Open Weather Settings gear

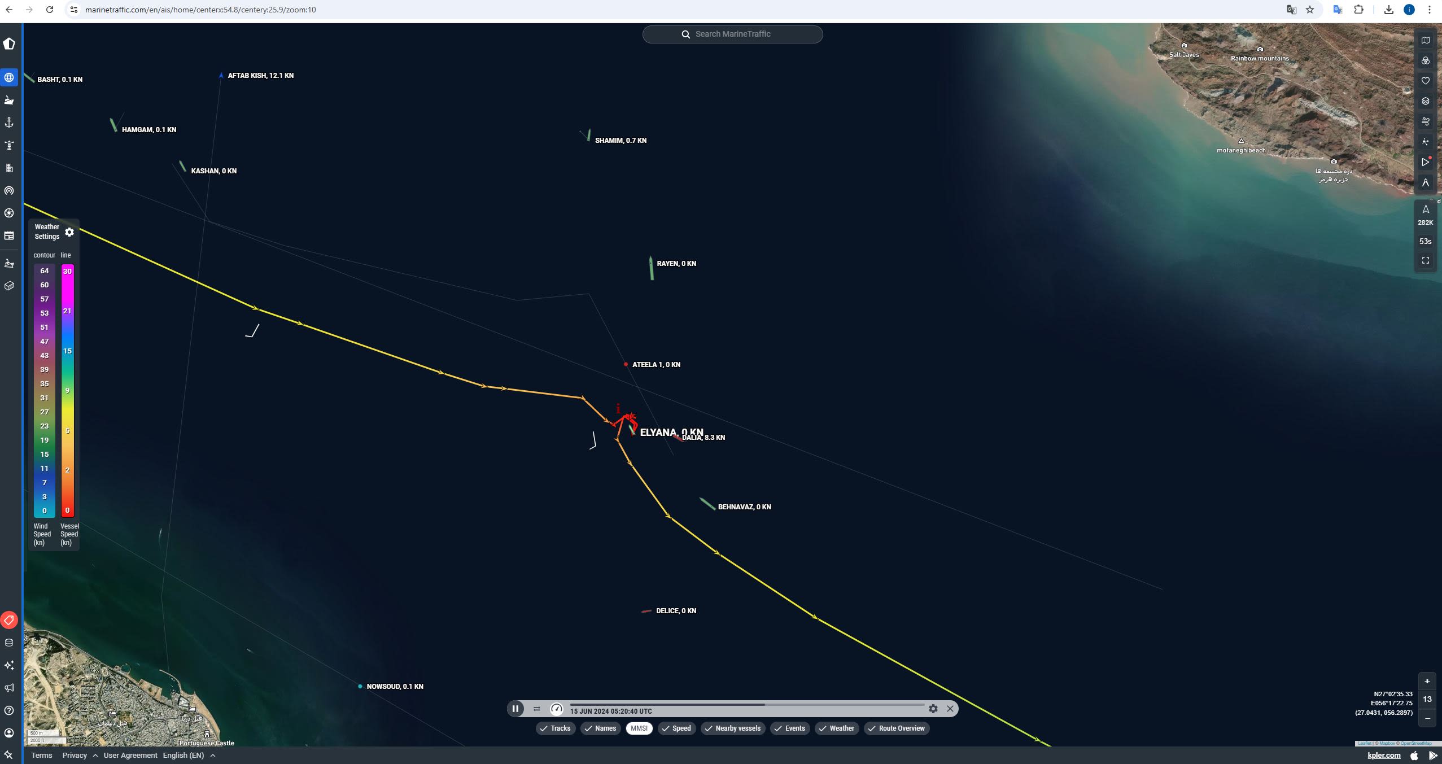(x=69, y=232)
